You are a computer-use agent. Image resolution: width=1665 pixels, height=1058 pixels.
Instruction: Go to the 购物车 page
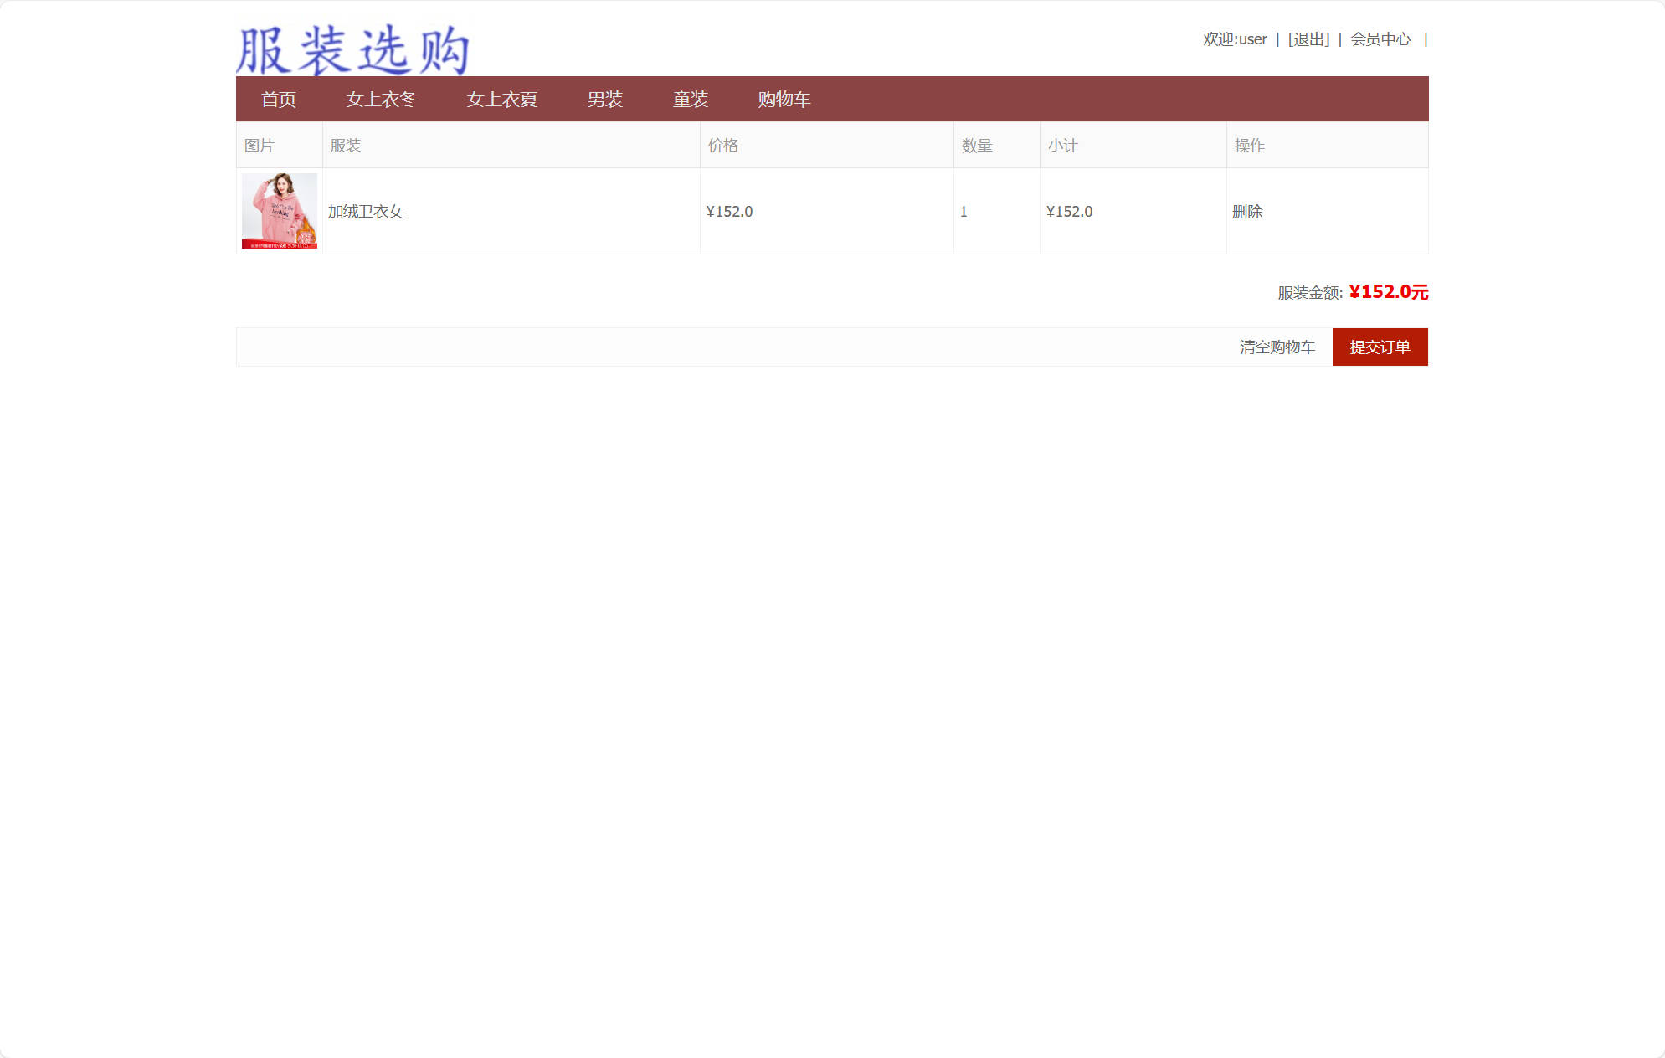(x=784, y=99)
